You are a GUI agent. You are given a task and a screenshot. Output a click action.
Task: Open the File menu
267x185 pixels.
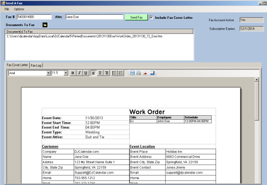[x=6, y=9]
